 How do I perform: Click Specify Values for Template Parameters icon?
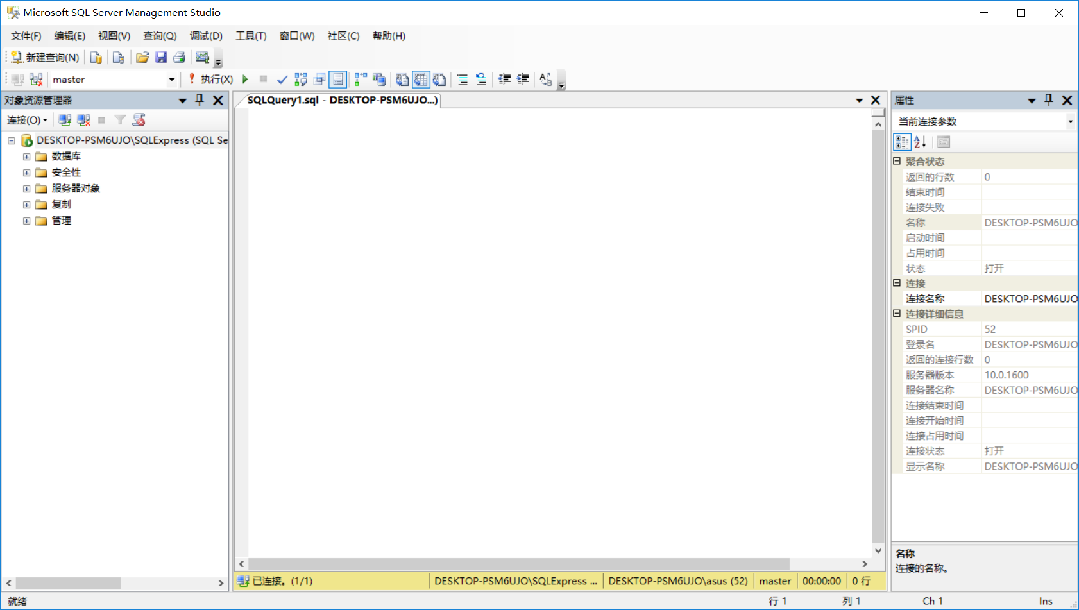click(x=546, y=80)
